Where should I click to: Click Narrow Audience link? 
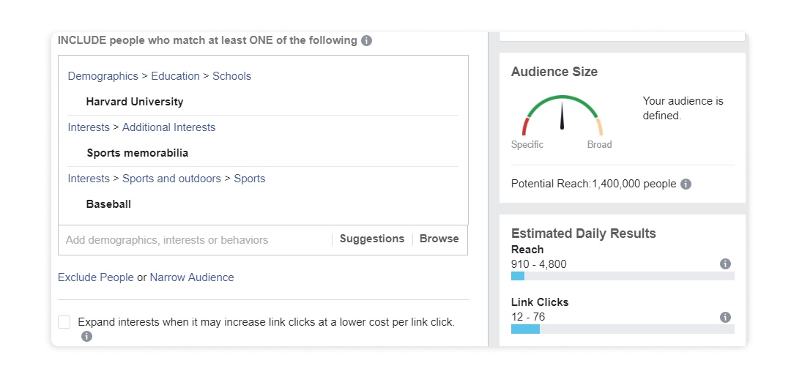coord(192,277)
